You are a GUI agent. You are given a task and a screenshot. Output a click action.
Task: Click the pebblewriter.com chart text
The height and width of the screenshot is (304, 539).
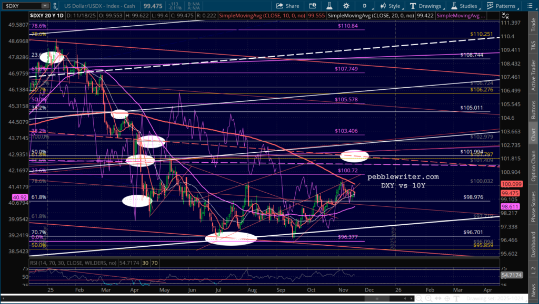click(x=403, y=177)
